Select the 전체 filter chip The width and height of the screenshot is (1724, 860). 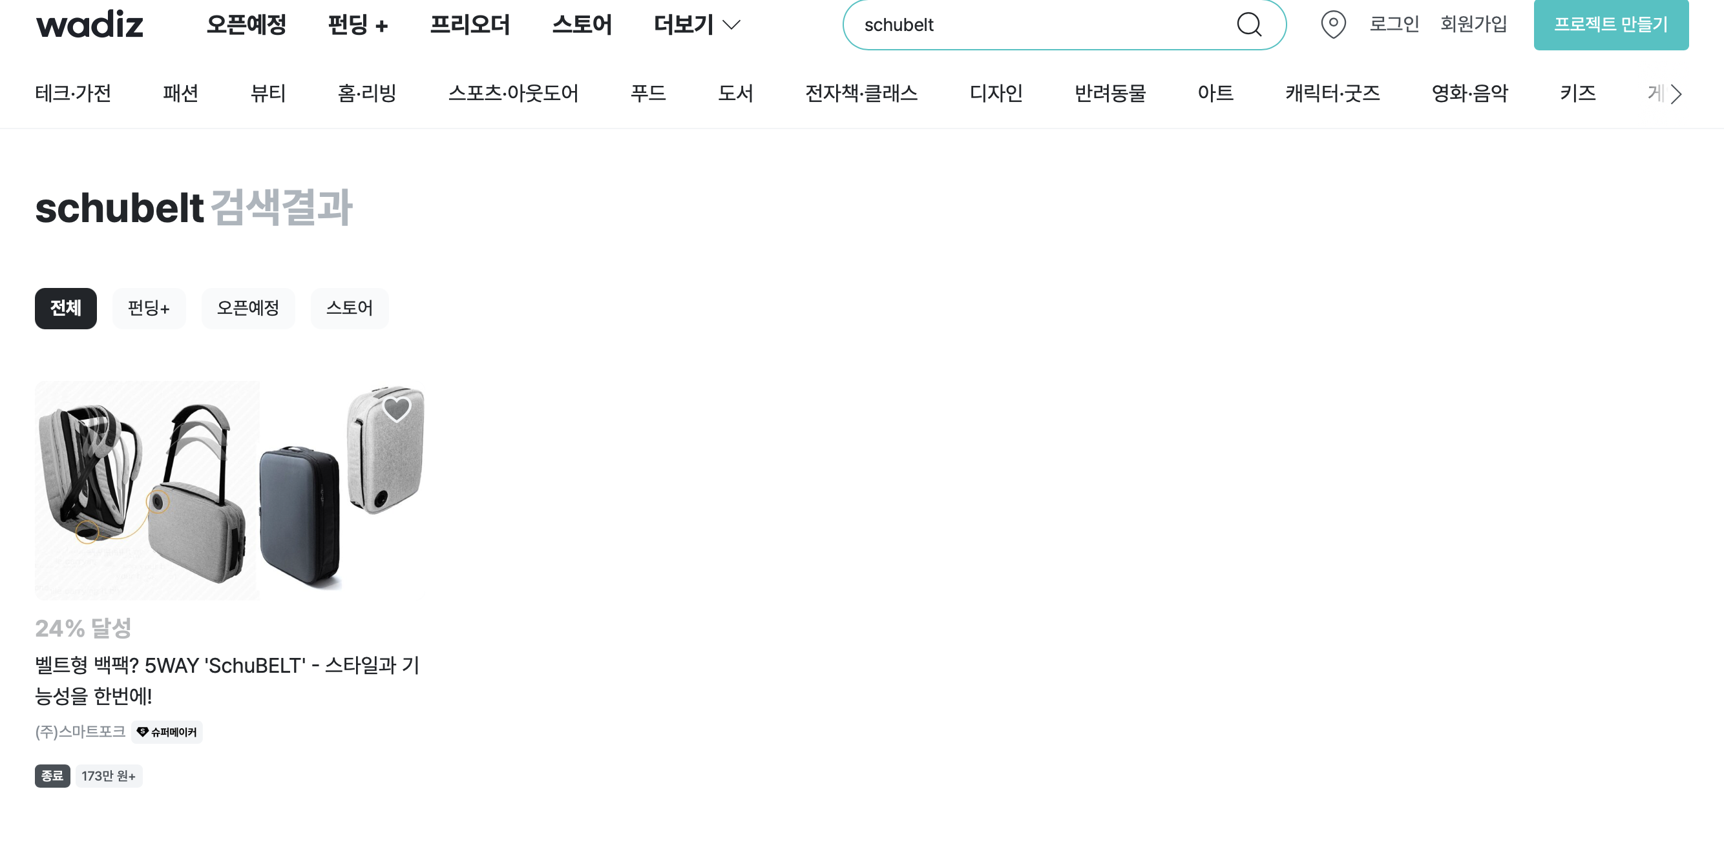pyautogui.click(x=66, y=308)
